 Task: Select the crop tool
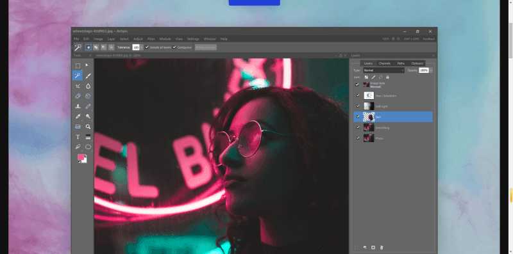tap(78, 86)
